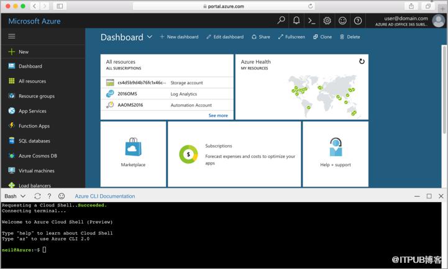Click Delete dashboard button
This screenshot has height=269, width=448.
(350, 37)
